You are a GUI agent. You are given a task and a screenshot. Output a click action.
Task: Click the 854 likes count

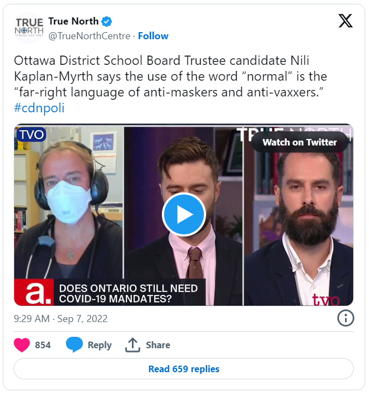[43, 345]
